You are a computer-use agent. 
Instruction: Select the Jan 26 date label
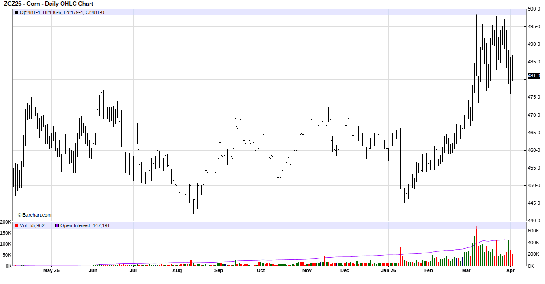(x=388, y=271)
